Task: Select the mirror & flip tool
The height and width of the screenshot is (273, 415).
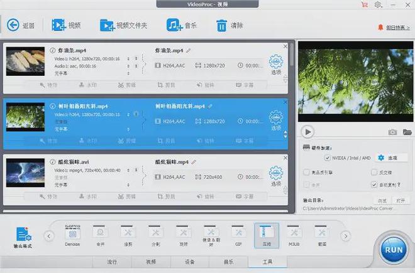Action: 211,235
